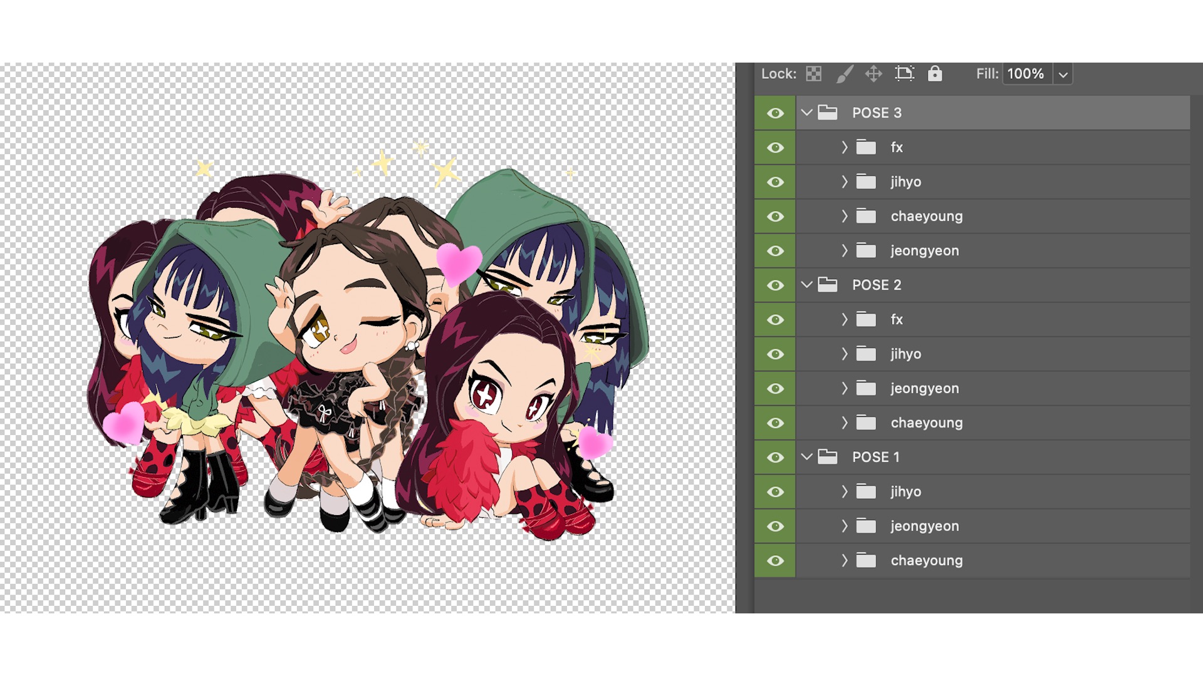Toggle prevent artboard auto-nesting lock icon
The width and height of the screenshot is (1203, 676).
[x=904, y=74]
